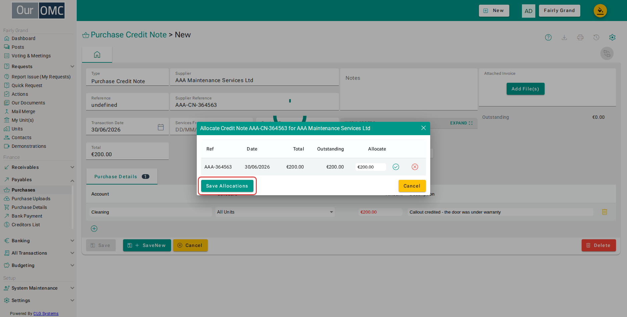Click the New button in top bar

pos(494,11)
